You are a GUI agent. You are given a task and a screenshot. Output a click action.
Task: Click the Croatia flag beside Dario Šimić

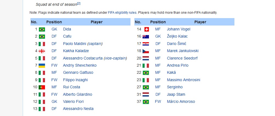point(146,44)
